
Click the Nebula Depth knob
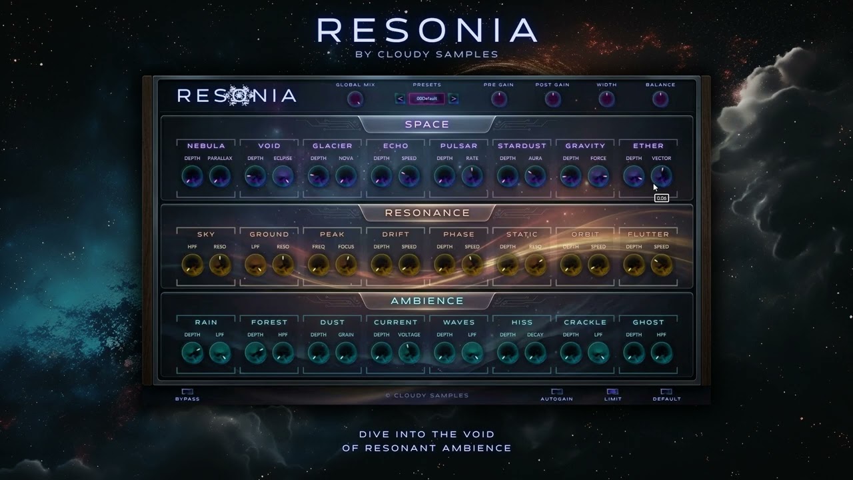click(192, 176)
